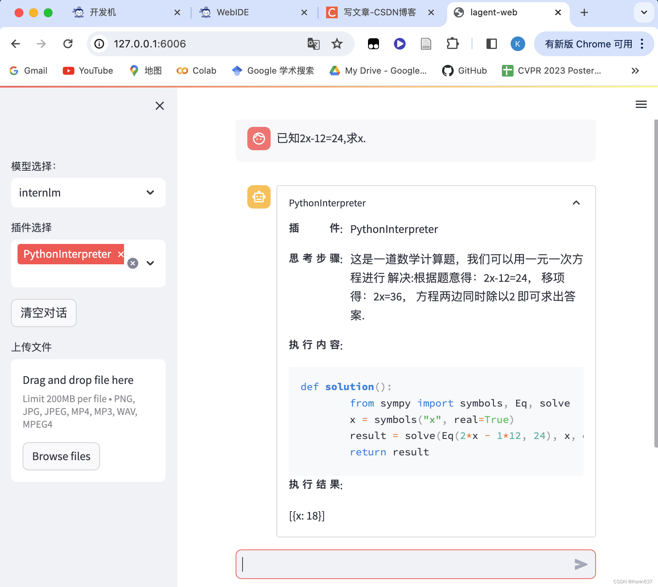The height and width of the screenshot is (587, 658).
Task: Click the return result code line
Action: 389,452
